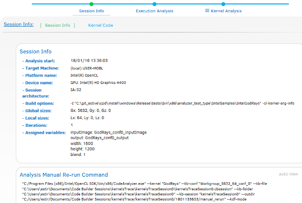Click the underlined 'Session Info:' link

[19, 25]
